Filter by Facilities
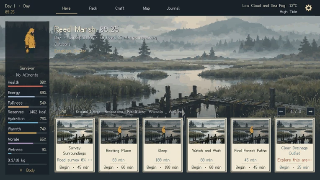 pos(136,112)
